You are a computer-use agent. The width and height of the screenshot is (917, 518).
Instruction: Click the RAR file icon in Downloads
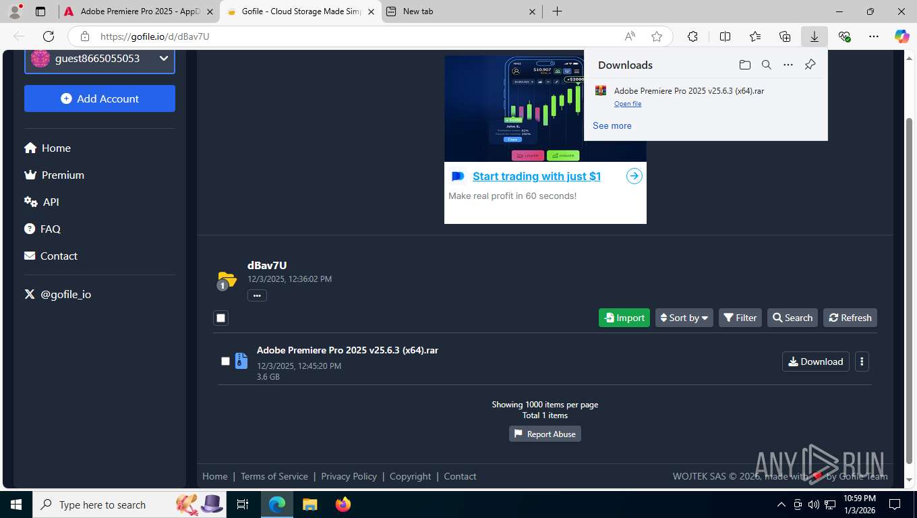tap(601, 90)
